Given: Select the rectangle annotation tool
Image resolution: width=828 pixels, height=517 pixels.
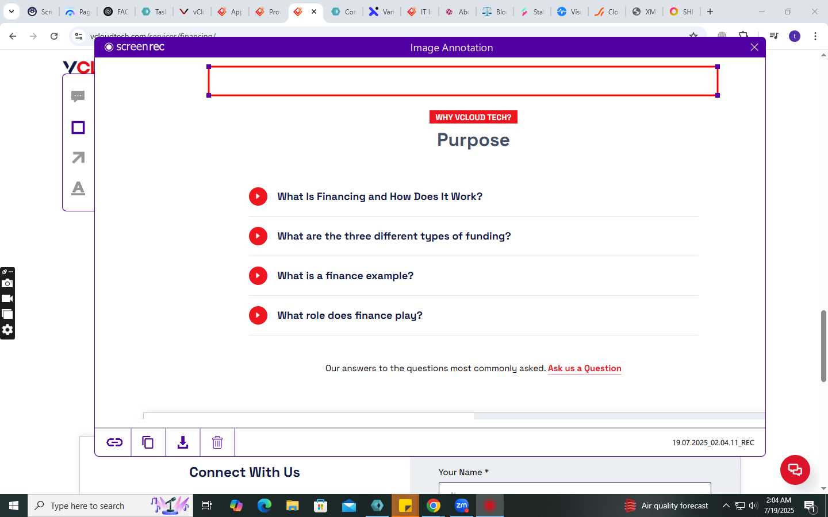Looking at the screenshot, I should pyautogui.click(x=78, y=128).
